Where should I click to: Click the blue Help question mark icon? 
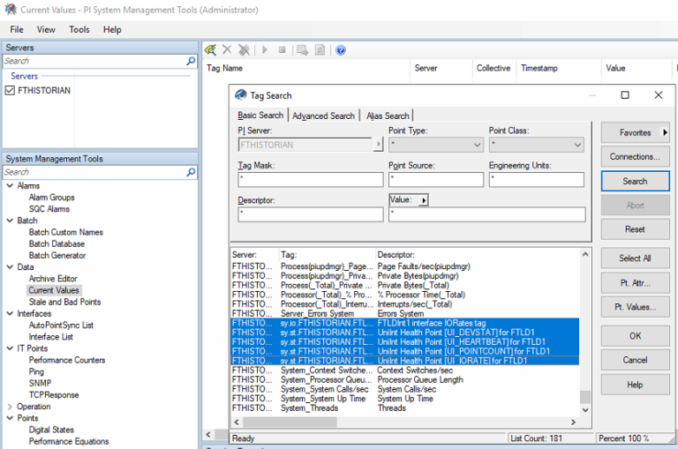tap(341, 50)
